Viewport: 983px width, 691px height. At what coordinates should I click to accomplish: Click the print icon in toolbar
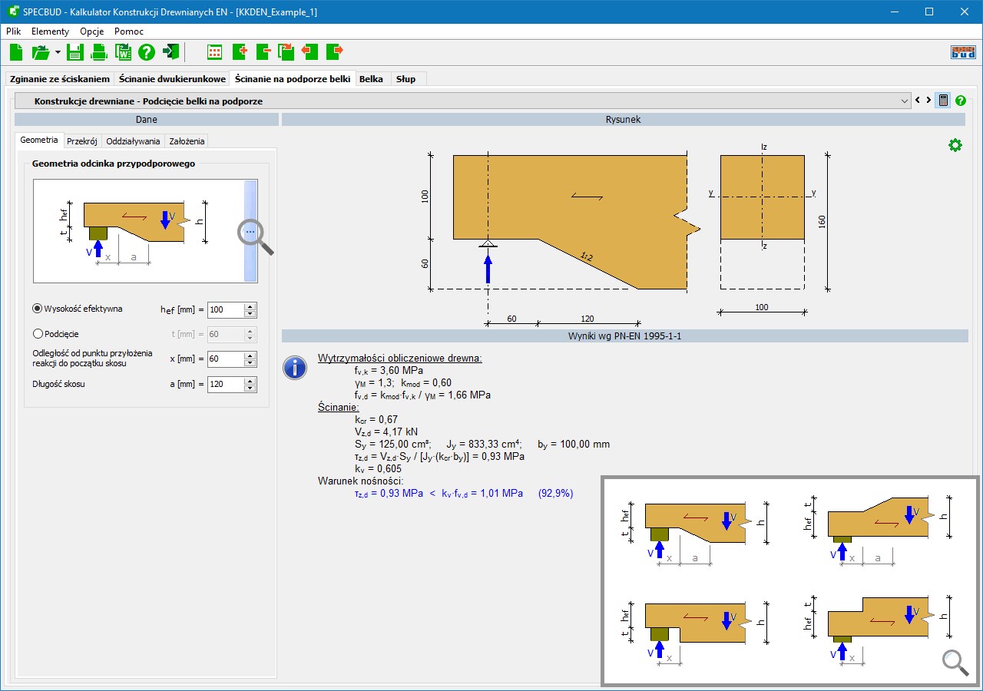pos(98,52)
